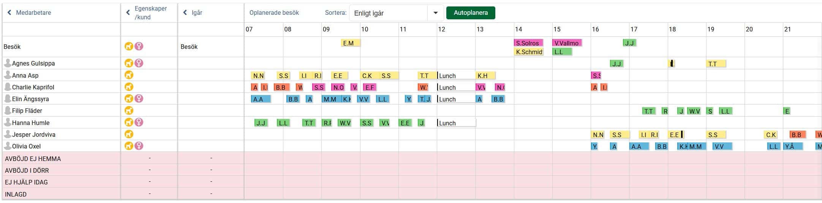Click the Oplanerade besök label
The image size is (822, 203).
pyautogui.click(x=274, y=12)
